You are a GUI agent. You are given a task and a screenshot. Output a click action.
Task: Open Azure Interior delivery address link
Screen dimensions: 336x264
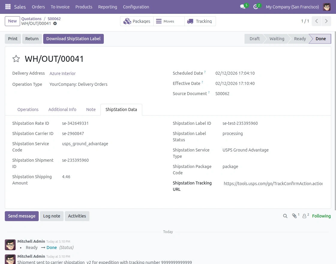(63, 73)
